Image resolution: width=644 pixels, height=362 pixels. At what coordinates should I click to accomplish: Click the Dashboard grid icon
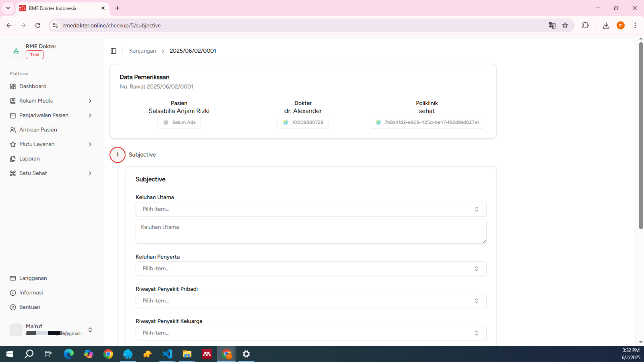[13, 86]
